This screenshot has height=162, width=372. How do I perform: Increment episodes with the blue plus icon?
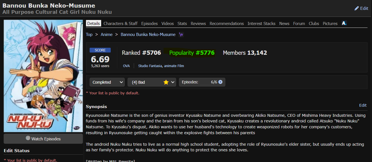point(220,82)
